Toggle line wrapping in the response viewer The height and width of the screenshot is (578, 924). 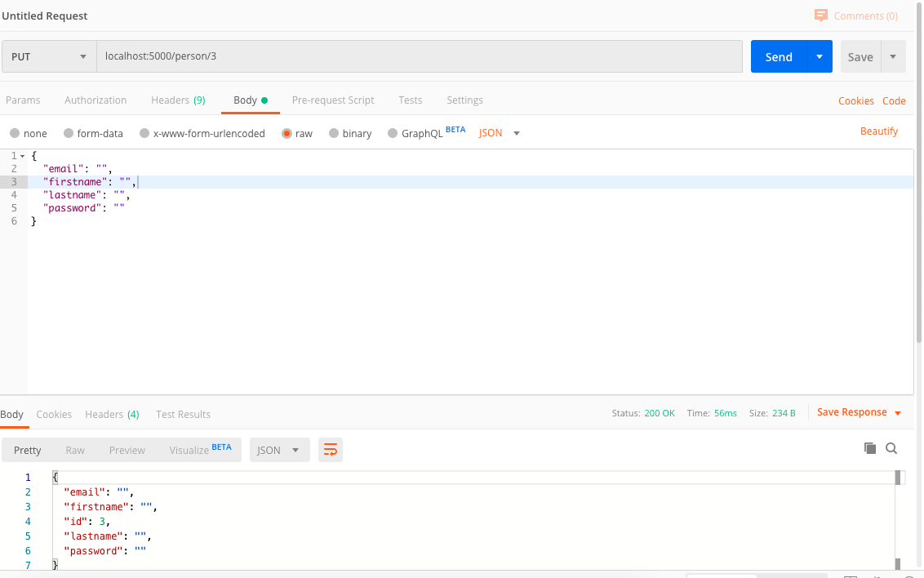331,449
